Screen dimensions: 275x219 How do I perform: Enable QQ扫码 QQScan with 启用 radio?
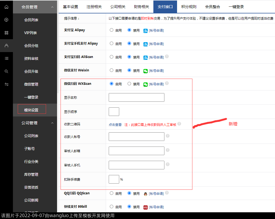pos(111,193)
